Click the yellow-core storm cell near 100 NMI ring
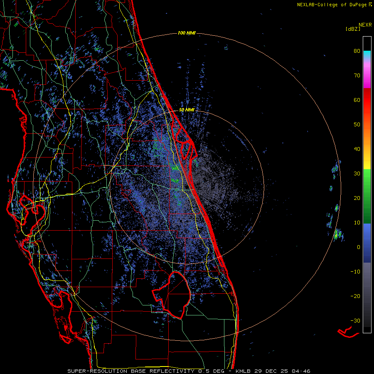Screen dimensions: 374x374 pos(336,235)
